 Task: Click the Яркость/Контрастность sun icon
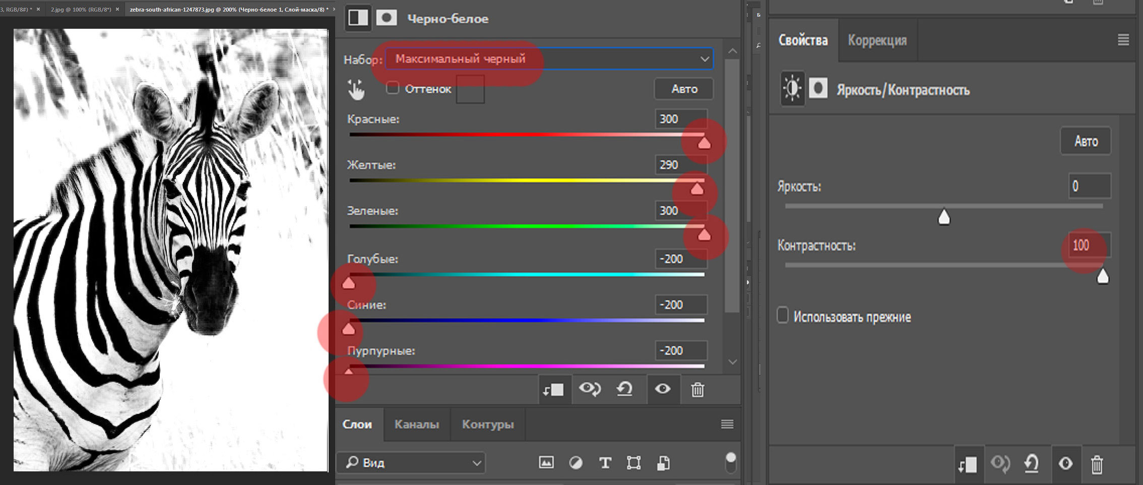click(792, 89)
